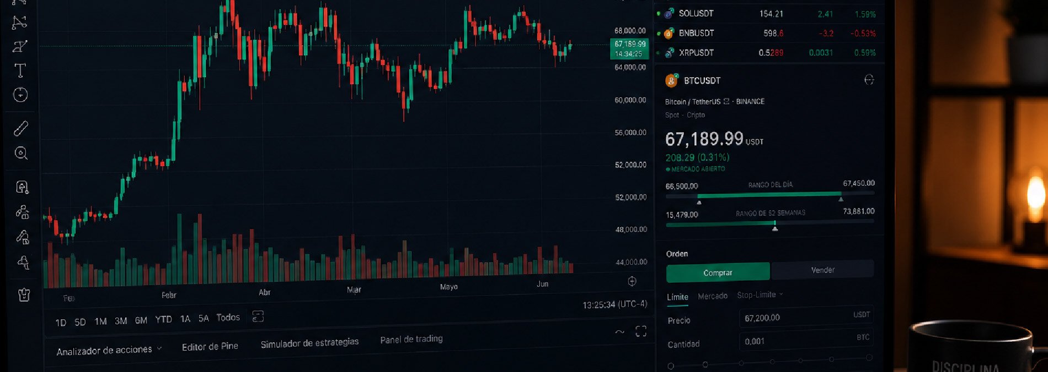Screen dimensions: 1048x372
Task: Select the circular shape tool below text tool
Action: (x=20, y=95)
